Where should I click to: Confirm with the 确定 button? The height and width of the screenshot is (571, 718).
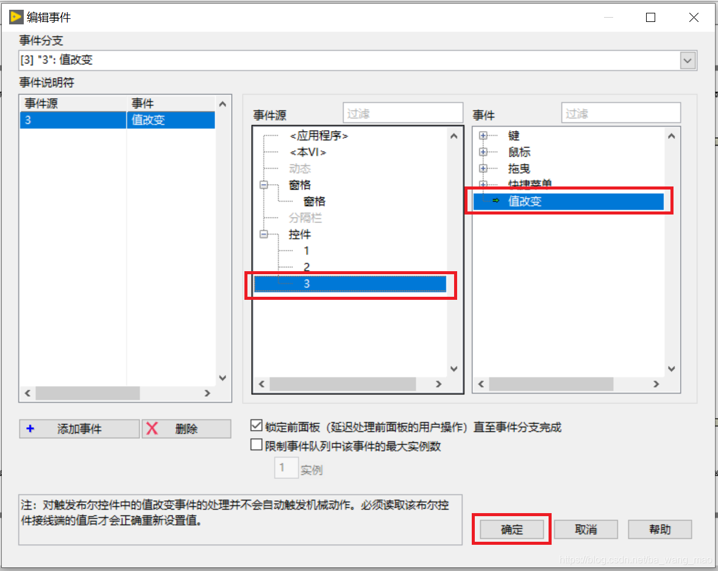point(511,530)
